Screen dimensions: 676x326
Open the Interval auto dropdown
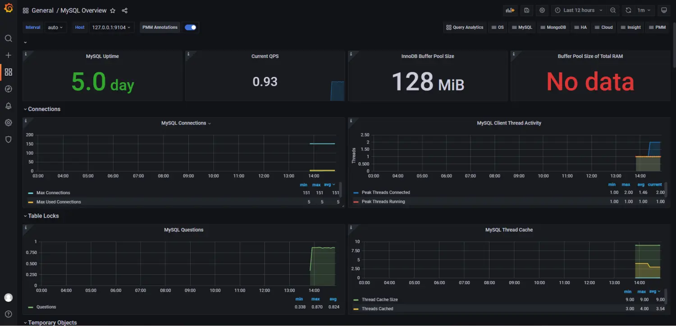click(x=56, y=27)
